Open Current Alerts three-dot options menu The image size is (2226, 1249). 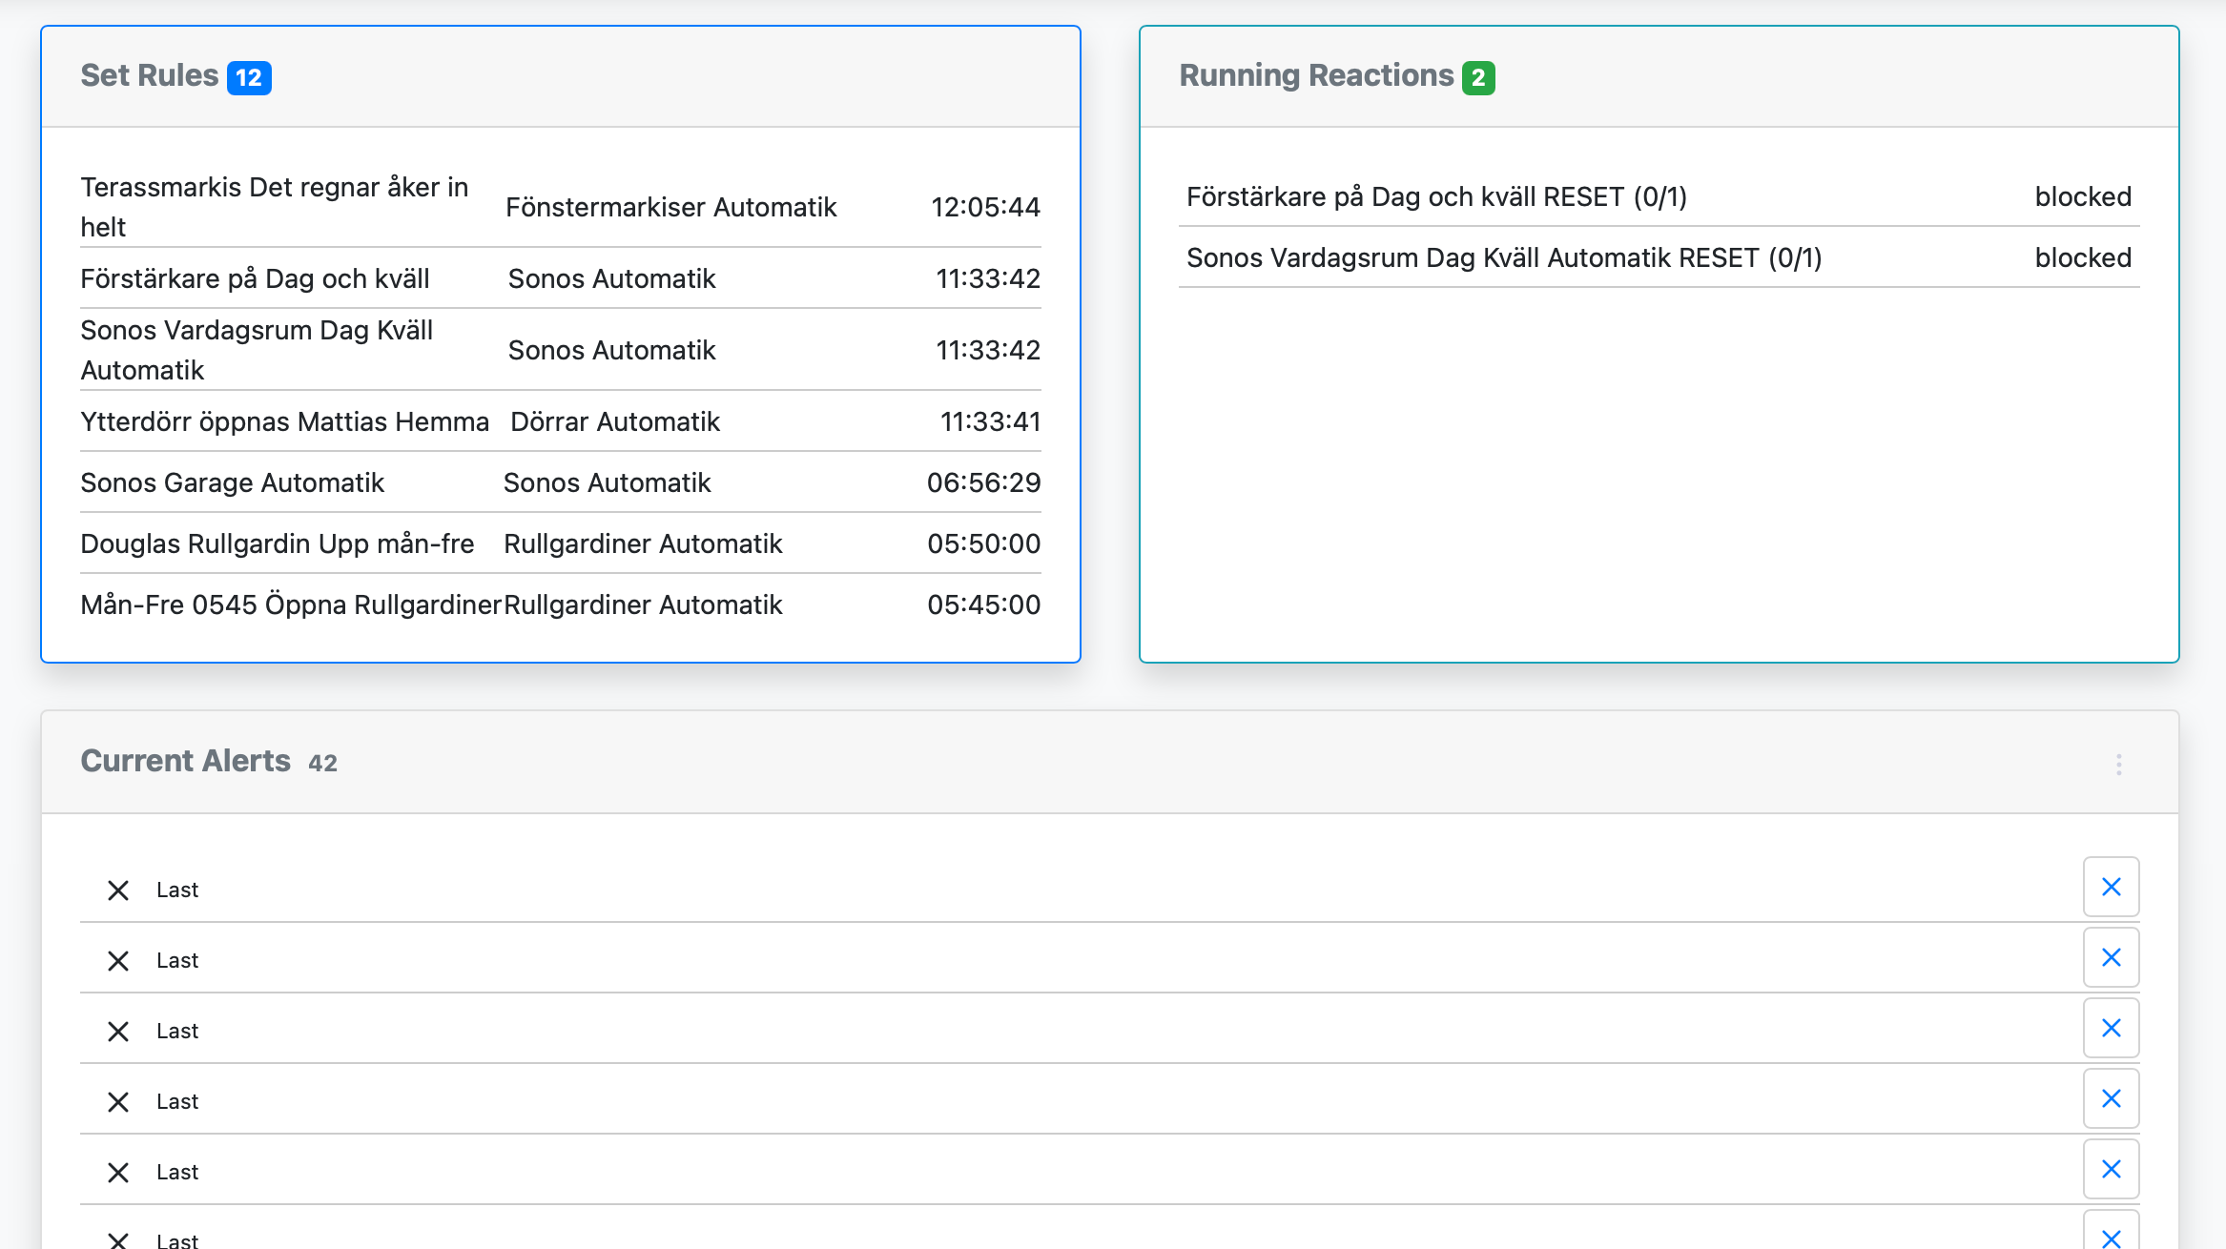click(x=2118, y=765)
